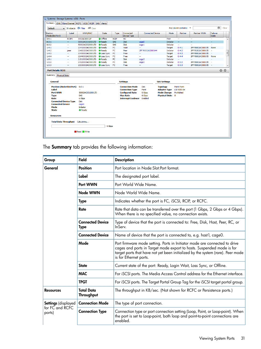Open the Default filter dropdown

56,28
